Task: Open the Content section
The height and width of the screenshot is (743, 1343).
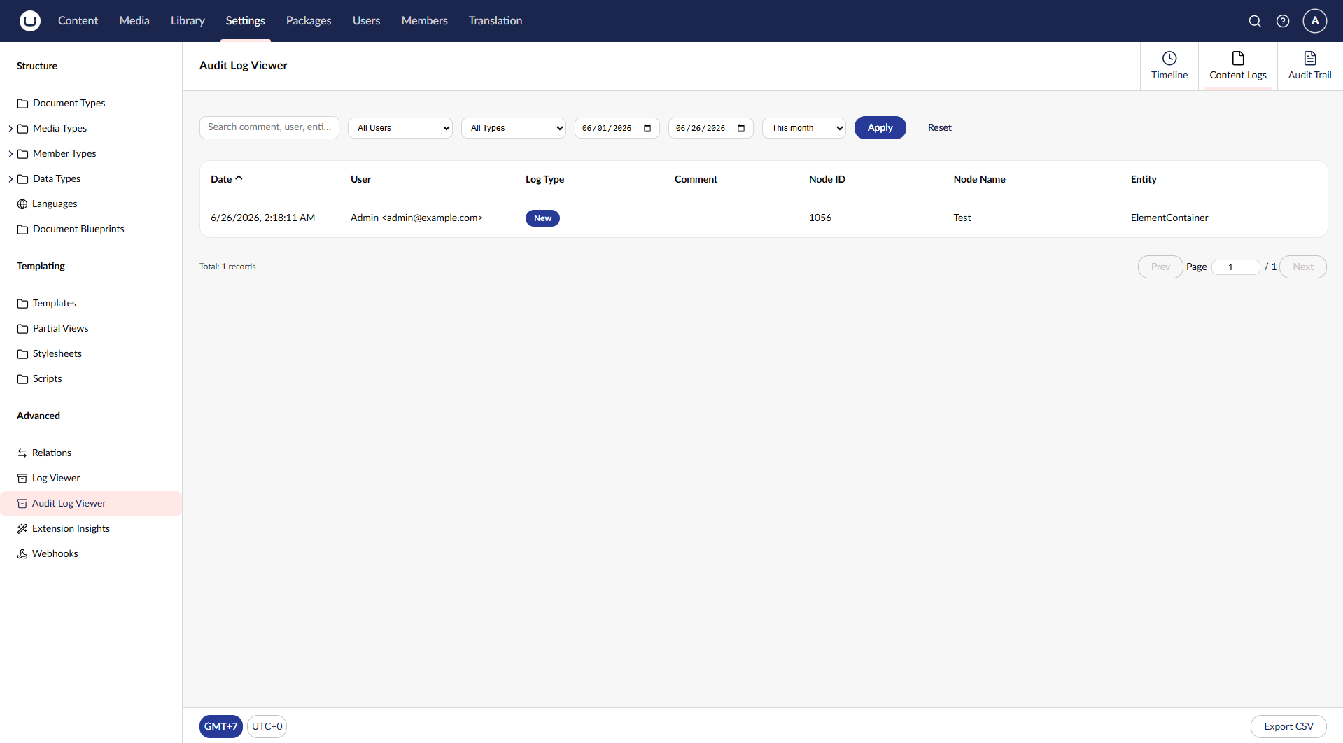Action: (x=78, y=21)
